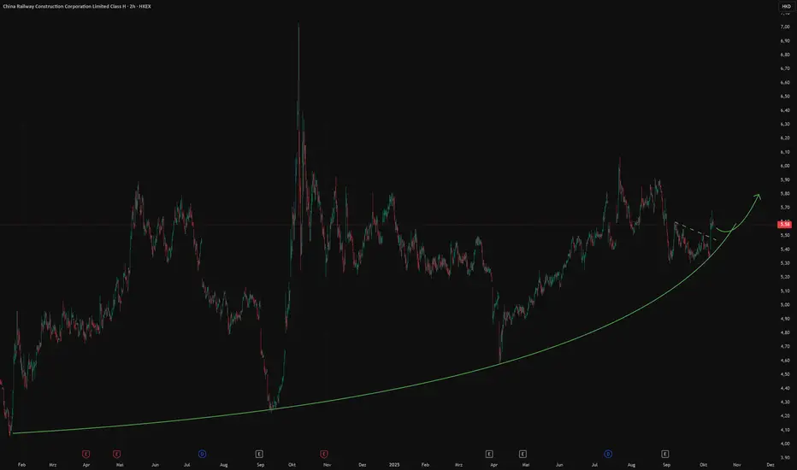The width and height of the screenshot is (797, 470).
Task: Click the 4,00 price level on the axis
Action: (785, 443)
